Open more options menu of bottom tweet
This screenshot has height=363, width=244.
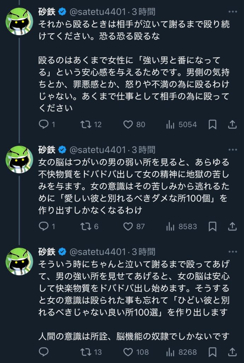(x=233, y=252)
